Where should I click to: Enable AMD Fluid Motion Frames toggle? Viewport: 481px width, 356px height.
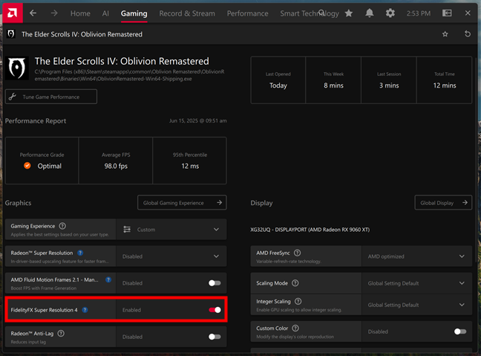click(x=215, y=283)
